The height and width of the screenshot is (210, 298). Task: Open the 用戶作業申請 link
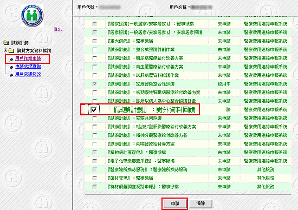point(28,58)
